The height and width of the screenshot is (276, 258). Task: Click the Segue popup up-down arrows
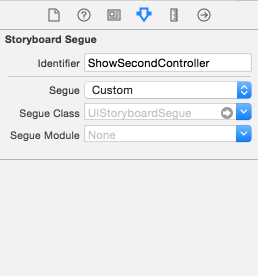click(244, 90)
